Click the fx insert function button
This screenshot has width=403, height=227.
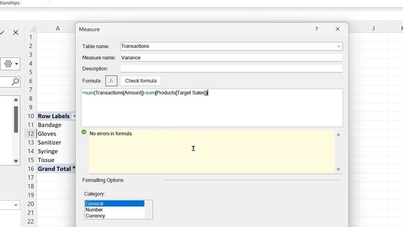coord(111,81)
